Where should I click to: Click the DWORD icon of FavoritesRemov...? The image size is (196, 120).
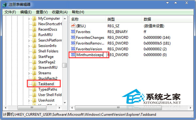pyautogui.click(x=73, y=43)
